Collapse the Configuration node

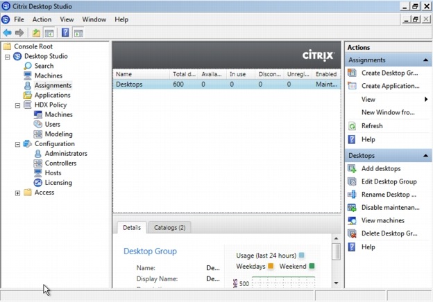click(x=17, y=144)
